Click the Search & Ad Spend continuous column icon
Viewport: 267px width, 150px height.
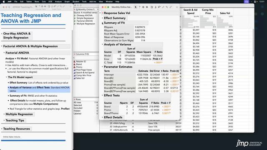(x=75, y=72)
